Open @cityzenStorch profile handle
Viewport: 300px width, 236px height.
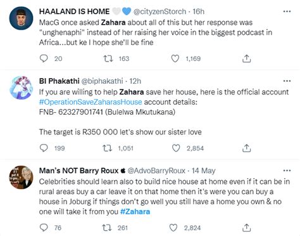(159, 11)
